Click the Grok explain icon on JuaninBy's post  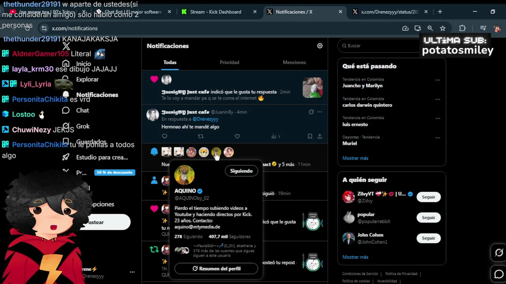tap(311, 112)
